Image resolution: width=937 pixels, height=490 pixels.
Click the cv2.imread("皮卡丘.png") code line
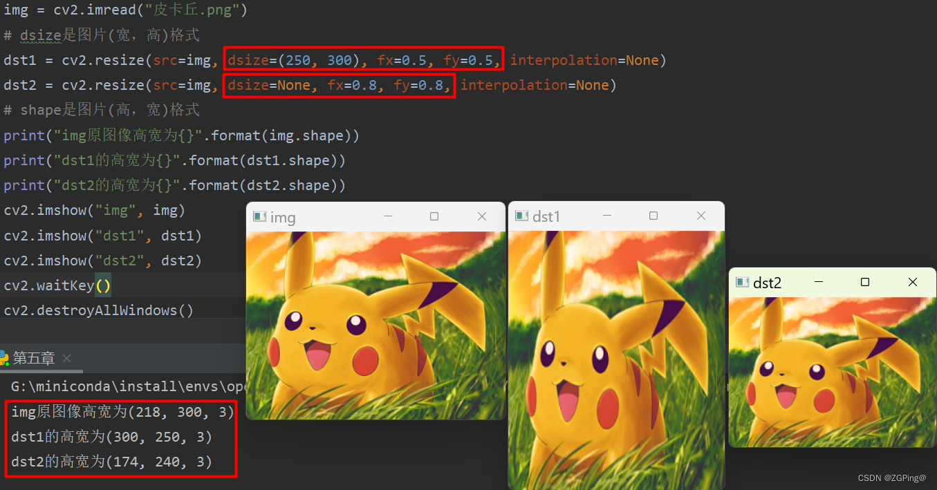[125, 10]
